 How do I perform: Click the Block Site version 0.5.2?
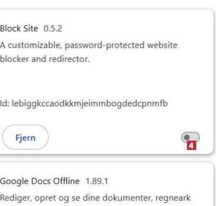pyautogui.click(x=52, y=29)
